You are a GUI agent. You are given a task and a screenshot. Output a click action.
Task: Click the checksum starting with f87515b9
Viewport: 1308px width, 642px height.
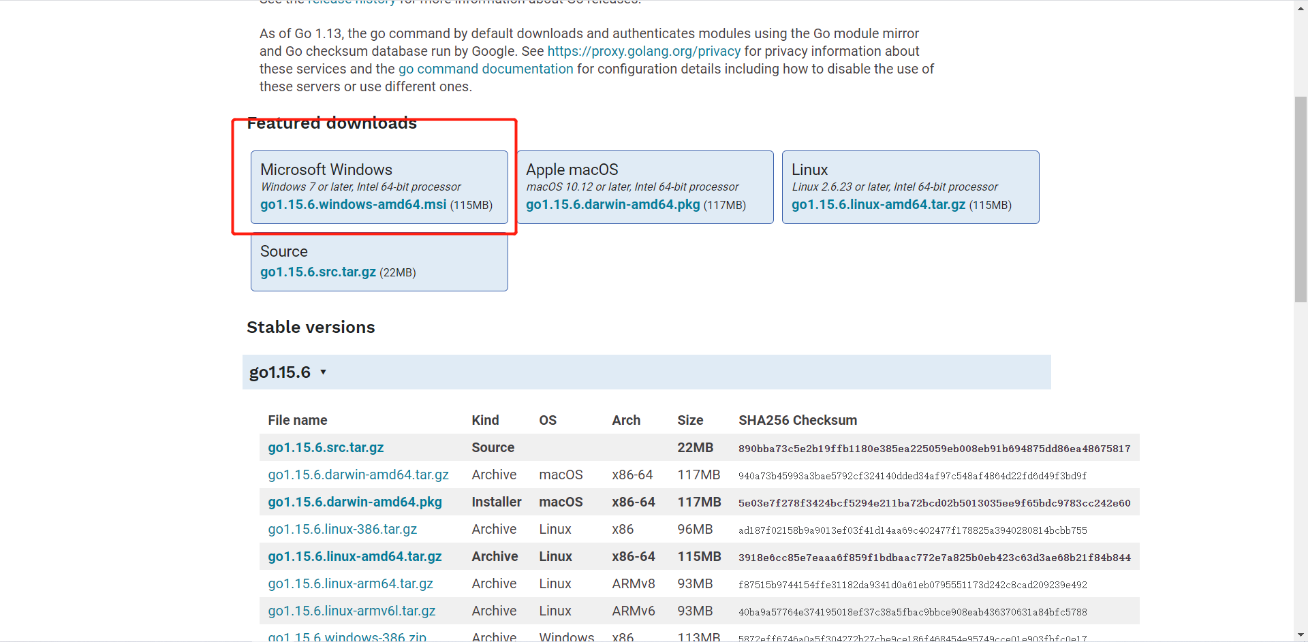pos(913,585)
